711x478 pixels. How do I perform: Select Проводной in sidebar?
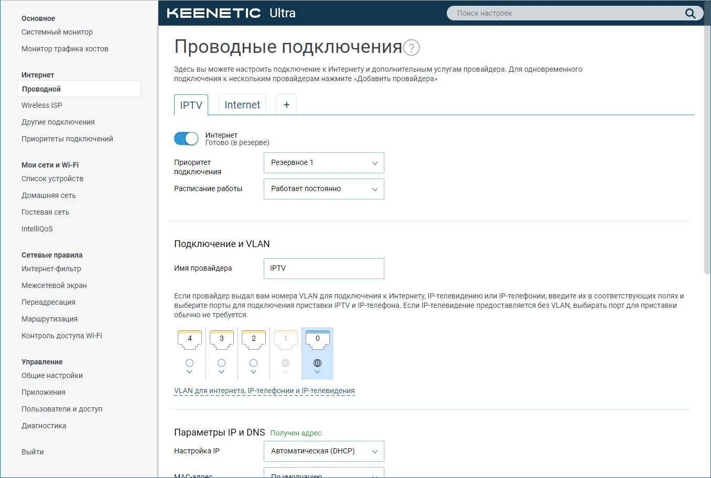79,88
